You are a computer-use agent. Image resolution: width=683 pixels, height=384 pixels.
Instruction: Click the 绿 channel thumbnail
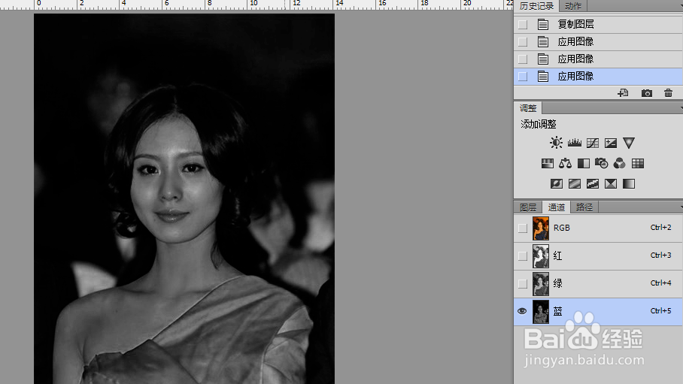click(541, 284)
